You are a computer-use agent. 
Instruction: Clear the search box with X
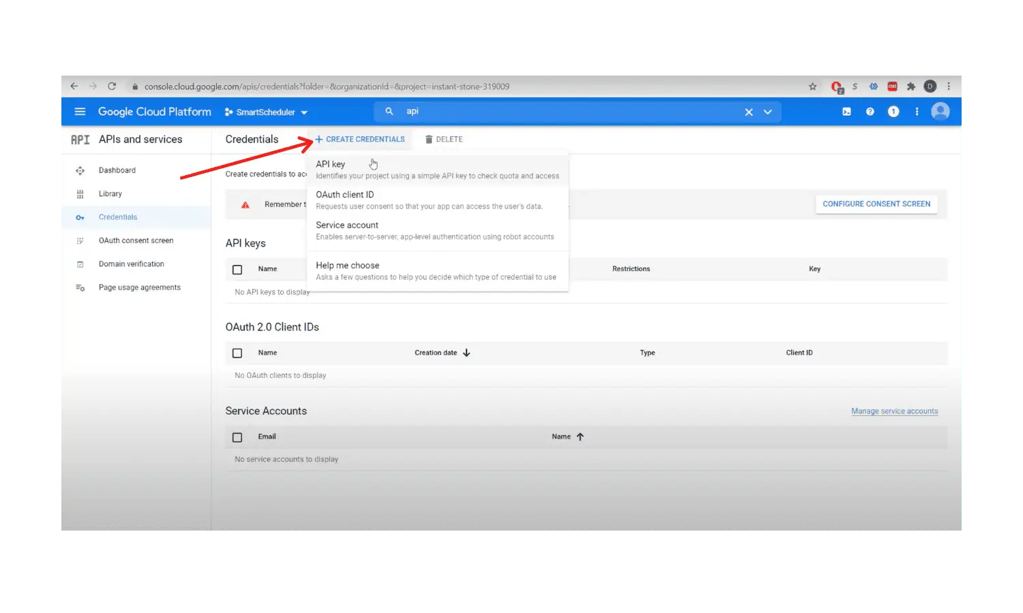749,112
